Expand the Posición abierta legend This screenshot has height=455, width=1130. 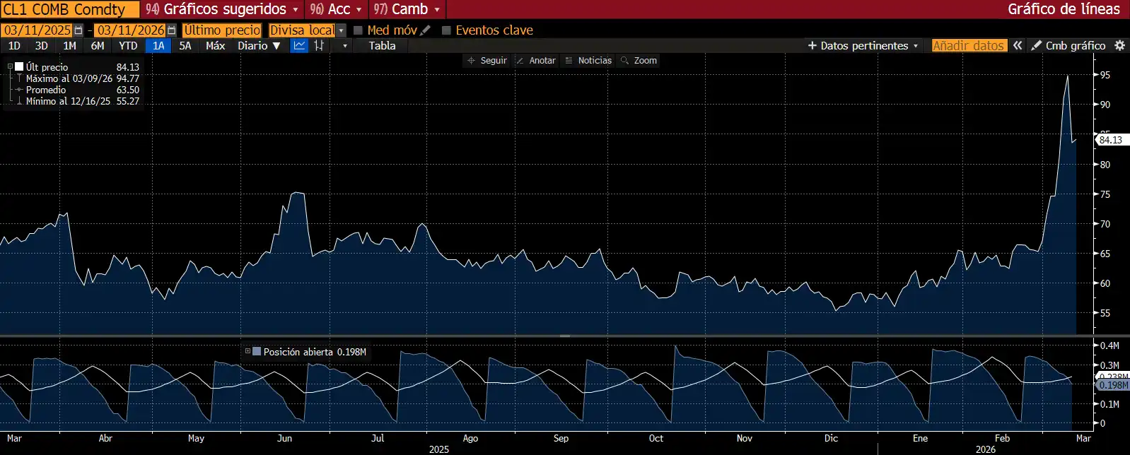pos(247,351)
